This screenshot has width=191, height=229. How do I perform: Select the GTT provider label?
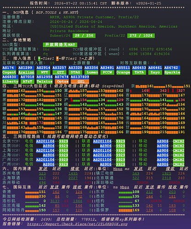[59, 72]
